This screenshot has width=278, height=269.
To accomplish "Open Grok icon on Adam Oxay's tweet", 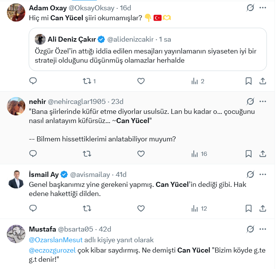I will coord(250,8).
